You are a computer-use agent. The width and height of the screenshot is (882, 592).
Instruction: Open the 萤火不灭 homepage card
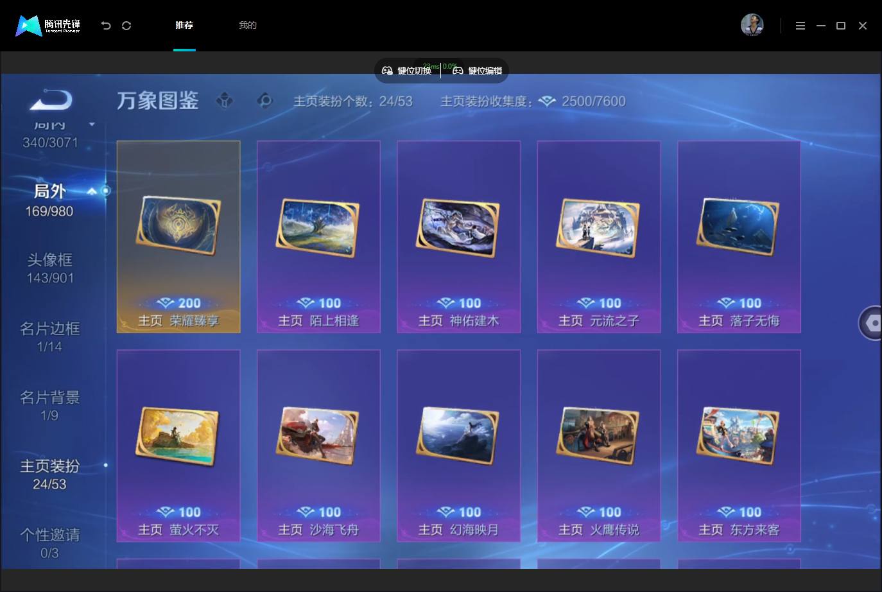point(178,446)
